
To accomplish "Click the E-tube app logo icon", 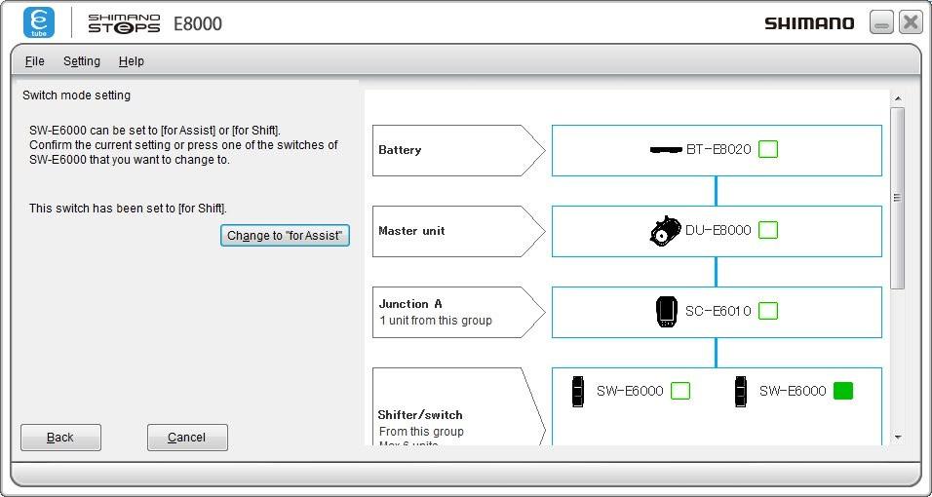I will tap(39, 23).
